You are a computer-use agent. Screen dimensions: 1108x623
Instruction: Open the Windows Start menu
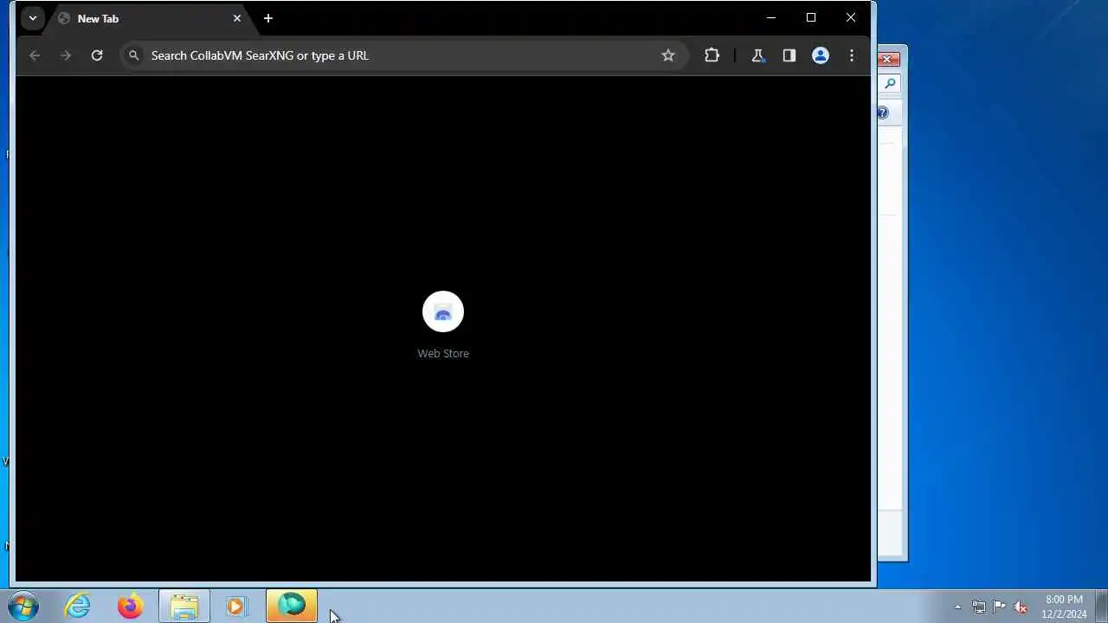tap(23, 607)
